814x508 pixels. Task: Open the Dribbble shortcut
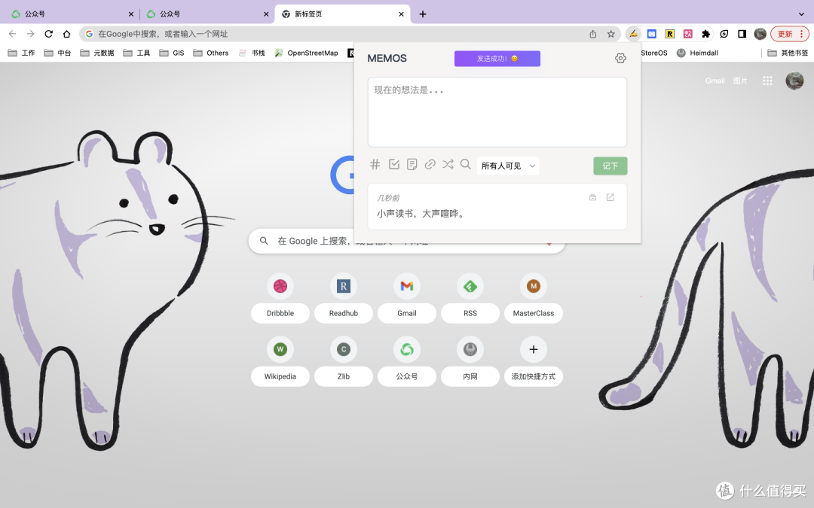(x=280, y=298)
